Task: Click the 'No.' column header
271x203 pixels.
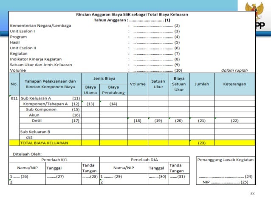Action: [x=14, y=84]
